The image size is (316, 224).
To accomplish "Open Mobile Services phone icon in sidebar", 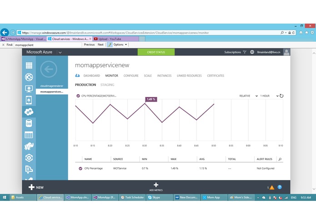I will (29, 100).
